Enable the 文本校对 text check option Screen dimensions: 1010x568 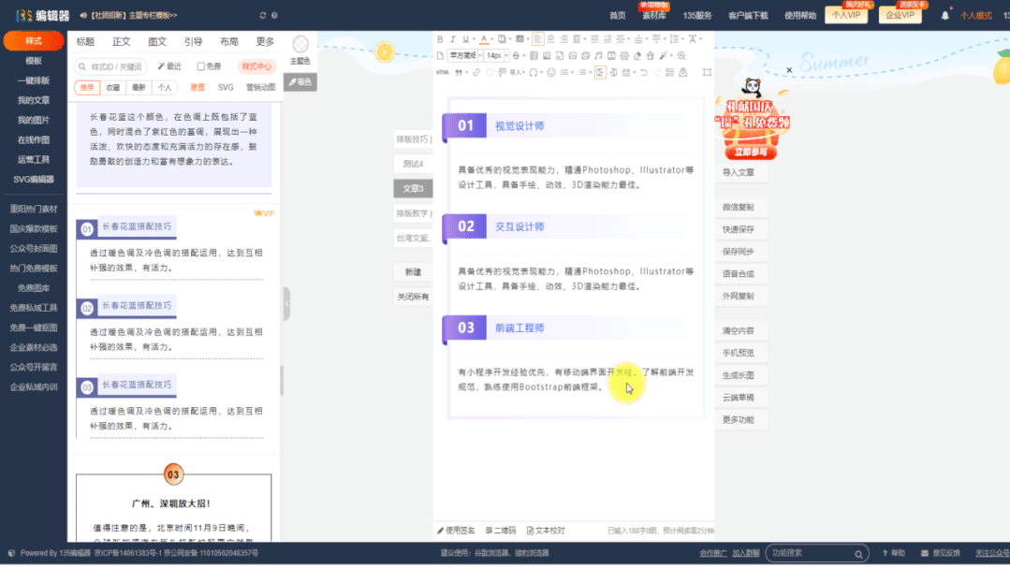(544, 529)
